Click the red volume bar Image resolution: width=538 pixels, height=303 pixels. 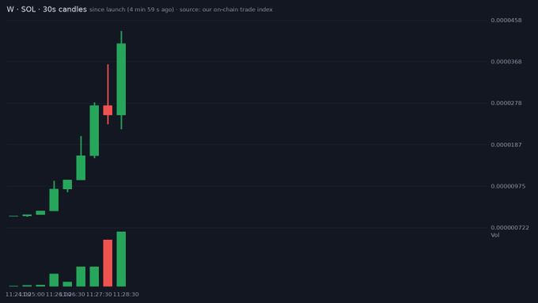click(x=108, y=263)
